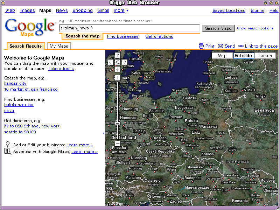This screenshot has width=280, height=210.
Task: Switch map view to Satellite
Action: (243, 56)
